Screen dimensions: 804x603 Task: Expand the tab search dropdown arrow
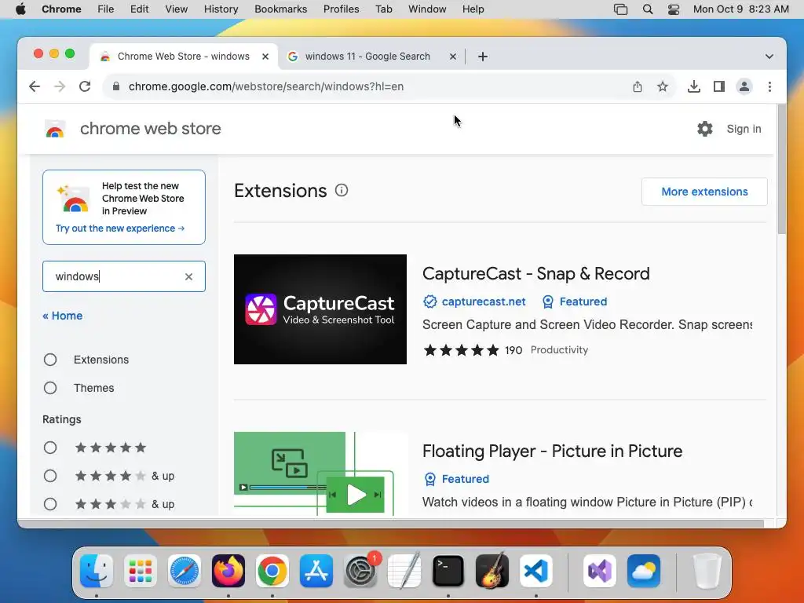coord(769,57)
